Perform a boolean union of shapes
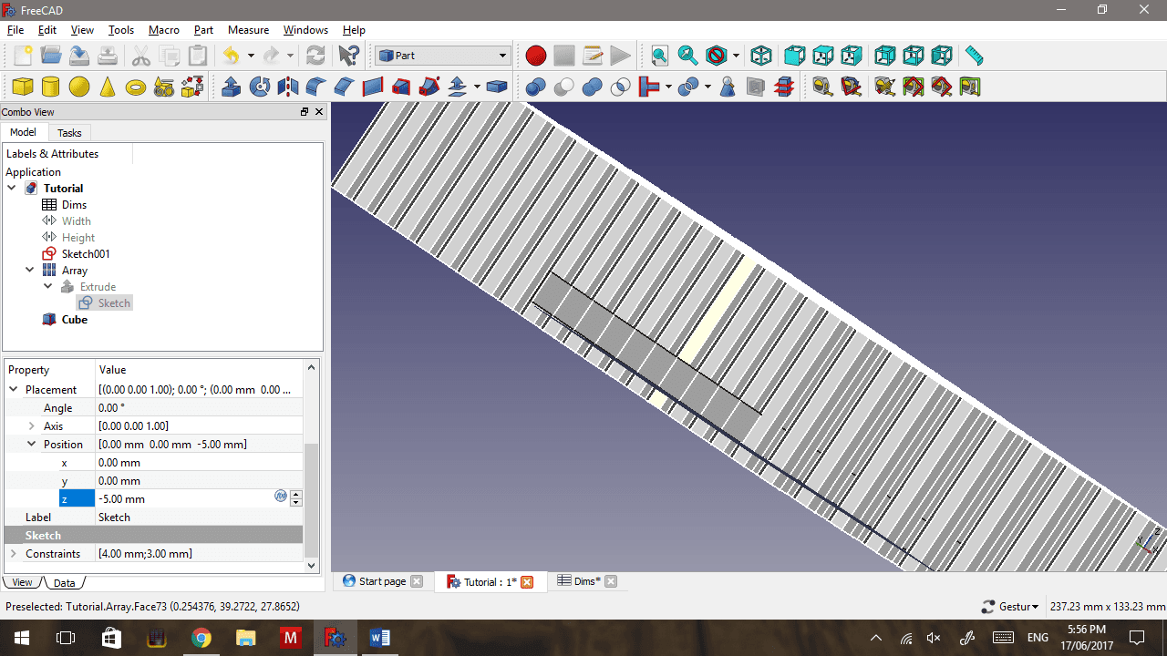Image resolution: width=1167 pixels, height=656 pixels. [590, 87]
